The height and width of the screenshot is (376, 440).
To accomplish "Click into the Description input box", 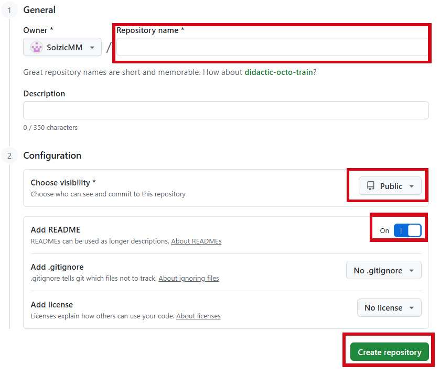I will coord(226,110).
